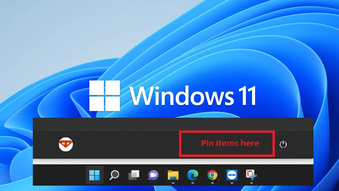Image resolution: width=339 pixels, height=191 pixels.
Task: Open Google Chrome
Action: point(212,175)
